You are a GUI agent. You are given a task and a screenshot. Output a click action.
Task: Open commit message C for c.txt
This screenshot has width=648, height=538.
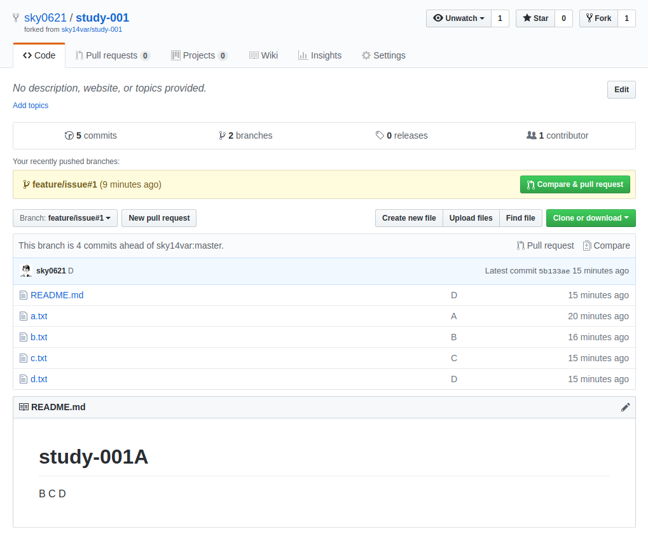454,358
